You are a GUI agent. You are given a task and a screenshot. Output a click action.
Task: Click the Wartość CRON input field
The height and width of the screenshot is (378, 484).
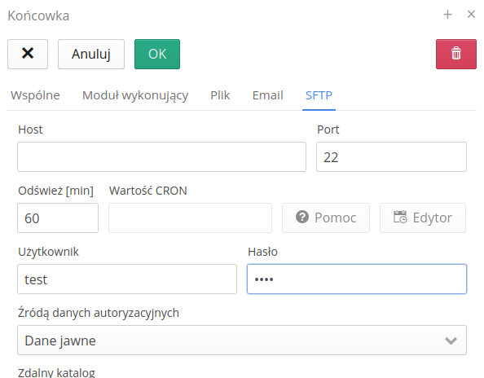tap(190, 218)
